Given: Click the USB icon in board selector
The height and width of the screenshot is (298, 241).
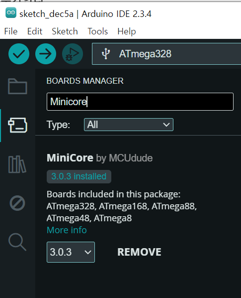Looking at the screenshot, I should (x=106, y=54).
